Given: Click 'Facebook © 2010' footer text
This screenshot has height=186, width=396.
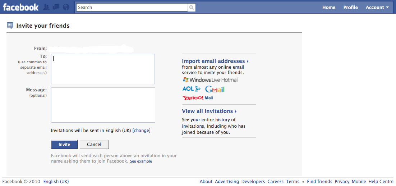Looking at the screenshot, I should coord(21,181).
